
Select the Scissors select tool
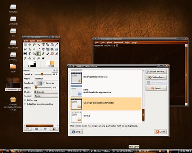point(47,45)
